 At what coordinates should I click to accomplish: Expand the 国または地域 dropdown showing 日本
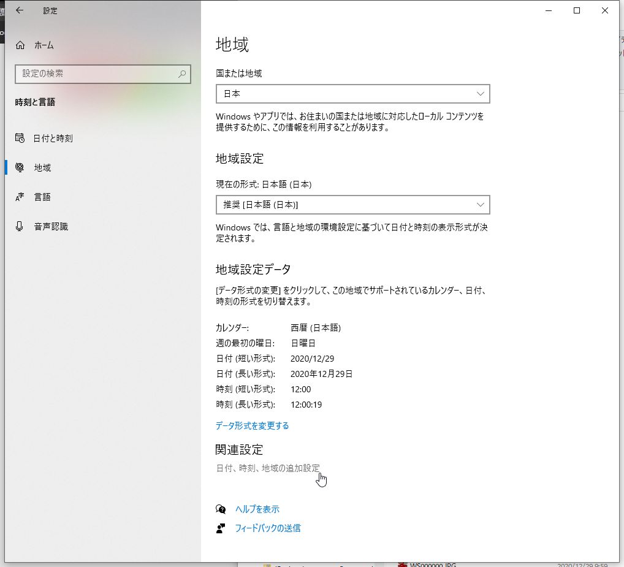tap(353, 94)
